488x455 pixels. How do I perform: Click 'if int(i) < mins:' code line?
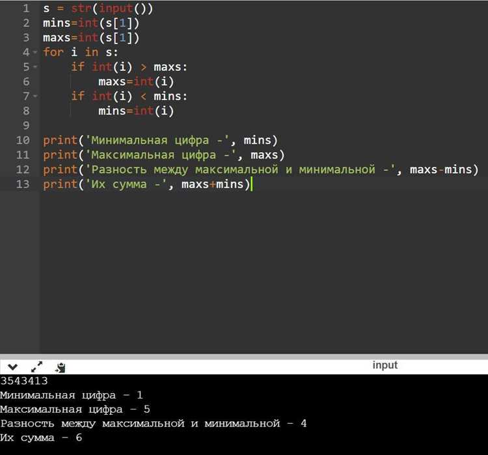[129, 96]
